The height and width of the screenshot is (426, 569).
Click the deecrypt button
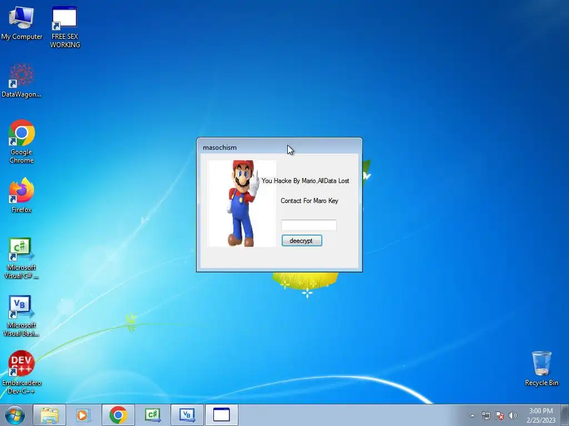point(302,241)
